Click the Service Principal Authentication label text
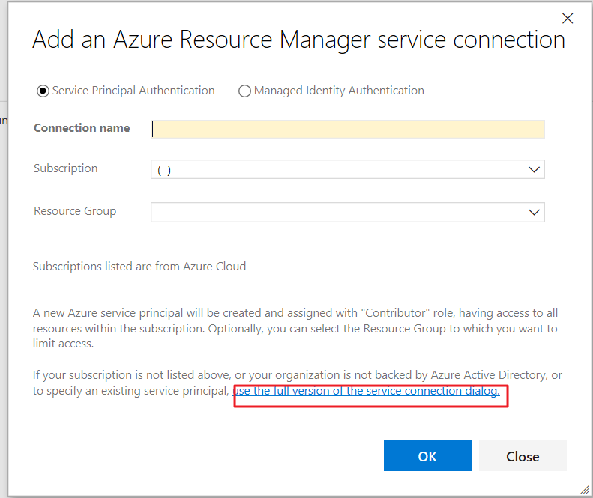This screenshot has width=593, height=498. 133,91
